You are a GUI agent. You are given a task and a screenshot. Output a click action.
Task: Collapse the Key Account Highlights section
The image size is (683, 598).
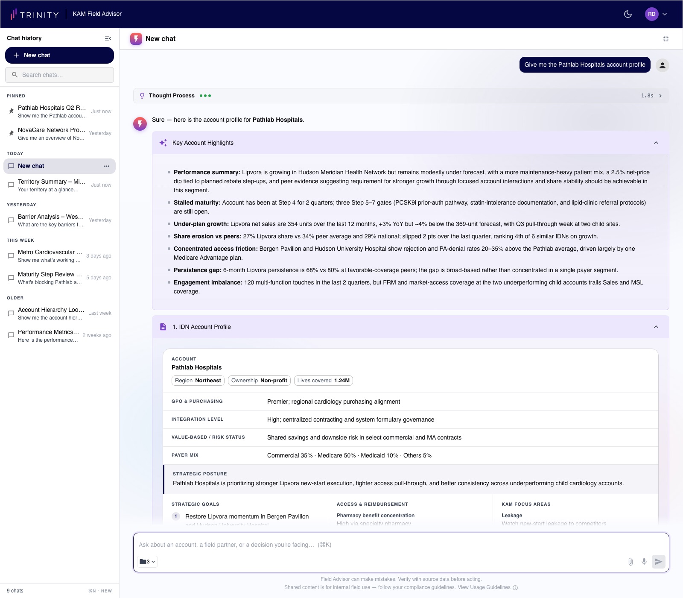pos(656,143)
